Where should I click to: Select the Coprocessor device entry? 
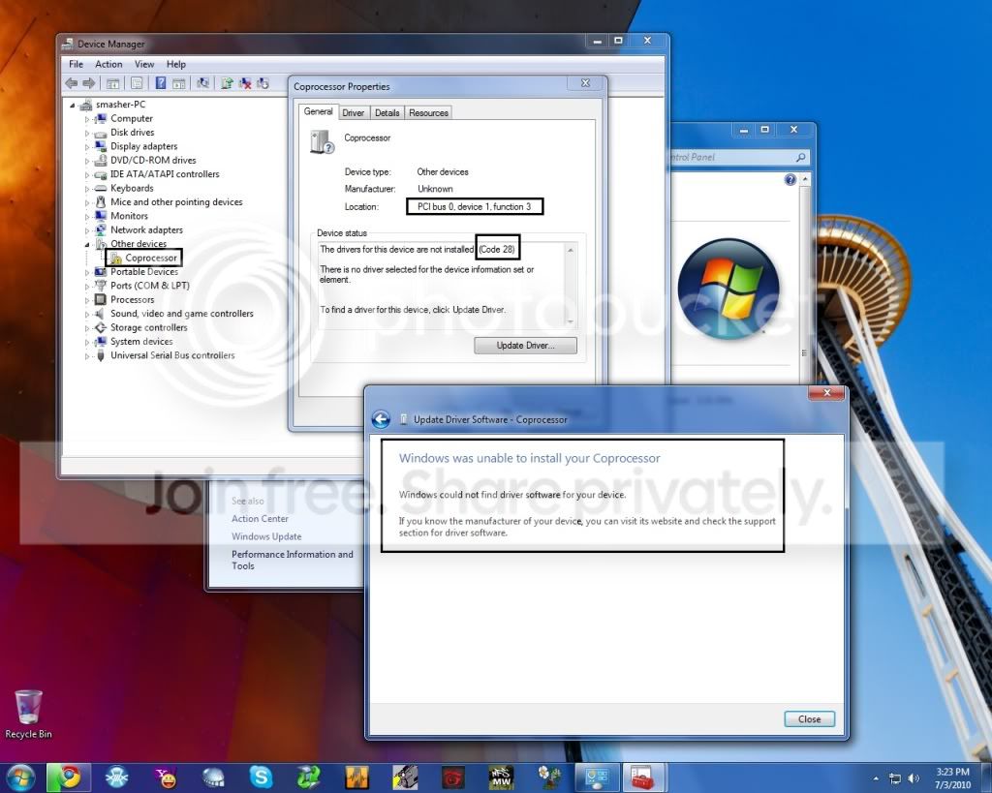click(150, 258)
